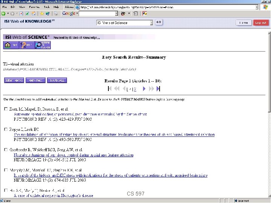Click the MARK ALL button
Screen dimensions: 271x203
pos(57,80)
